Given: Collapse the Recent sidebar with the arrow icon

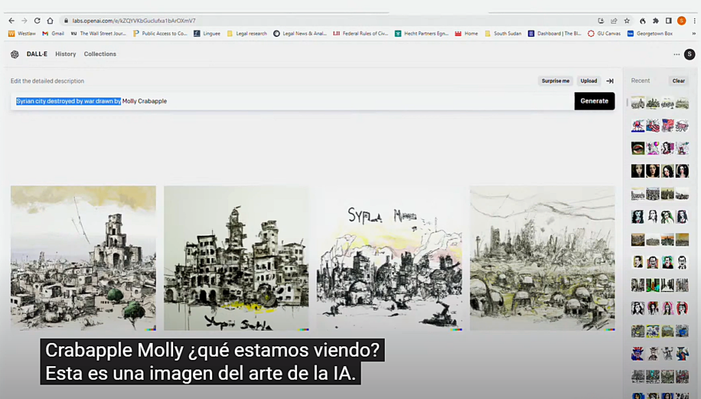Looking at the screenshot, I should (x=610, y=81).
